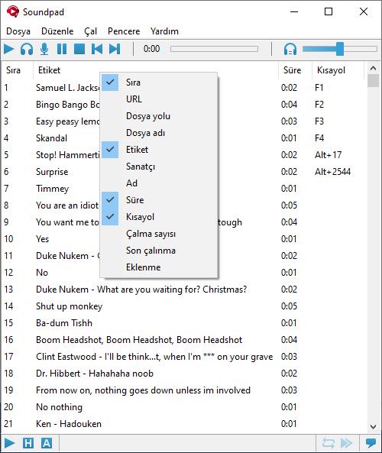The height and width of the screenshot is (453, 382).
Task: Click the Alt+17 shortcut cell
Action: pyautogui.click(x=328, y=155)
